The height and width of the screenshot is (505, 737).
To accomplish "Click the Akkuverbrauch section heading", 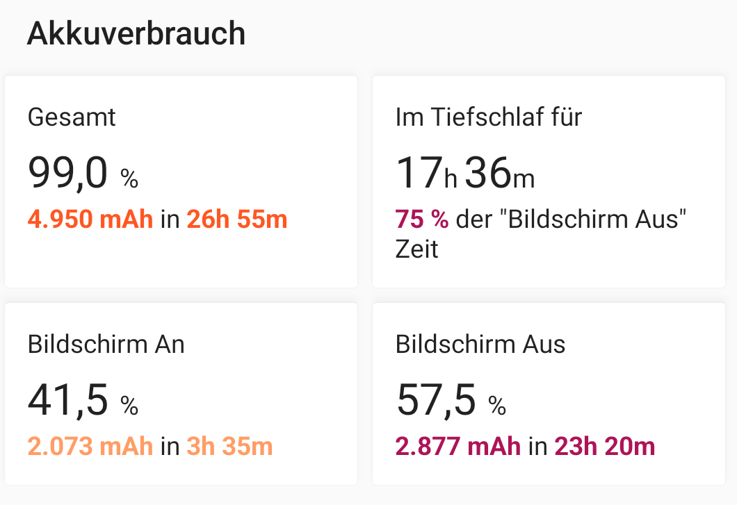I will 136,33.
